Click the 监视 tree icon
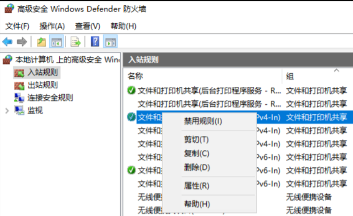This screenshot has width=353, height=216. 19,110
